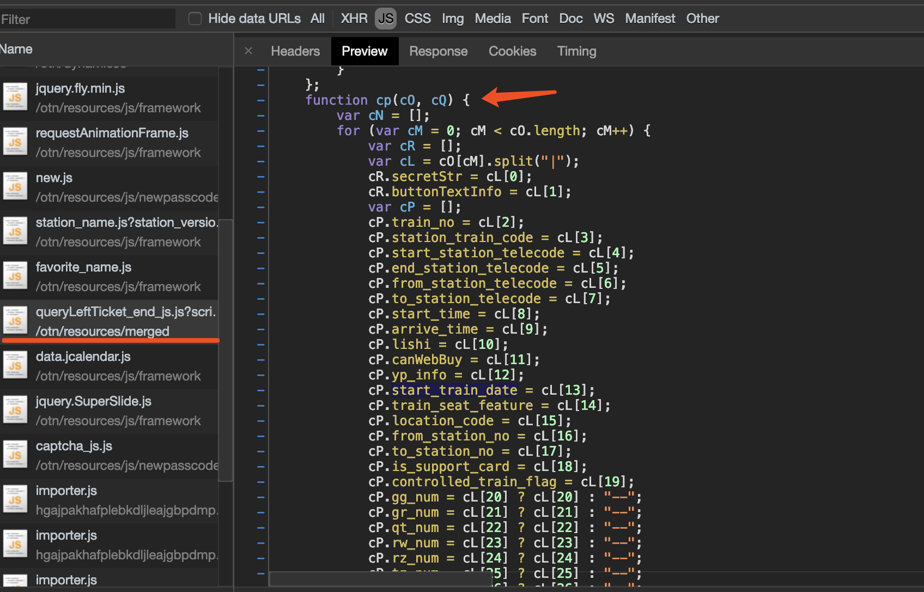
Task: Click the cR.buttonTextInfo line
Action: click(470, 192)
